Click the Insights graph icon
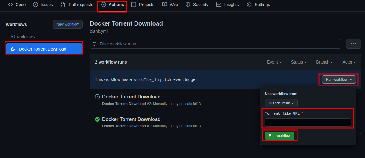365x158 pixels. 219,5
